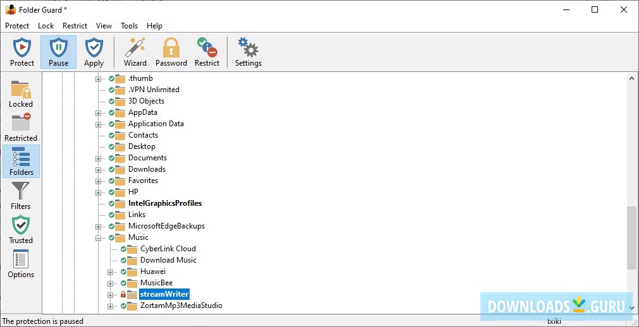Open the Options sidebar view
This screenshot has width=639, height=327.
(21, 264)
